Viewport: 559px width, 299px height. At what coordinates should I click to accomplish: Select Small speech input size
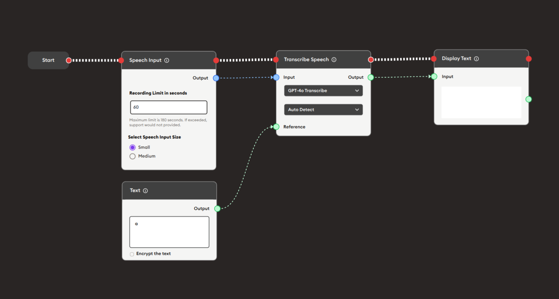click(133, 147)
